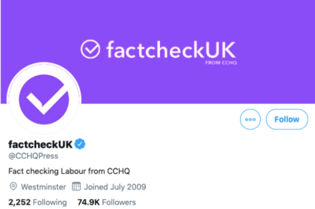This screenshot has height=209, width=315.
Task: Click the circled checkmark logo in banner
Action: [90, 49]
